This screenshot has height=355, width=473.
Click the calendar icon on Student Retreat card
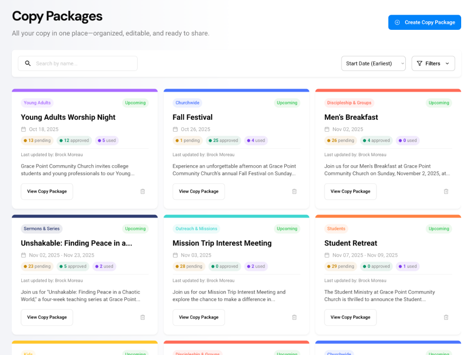[327, 255]
